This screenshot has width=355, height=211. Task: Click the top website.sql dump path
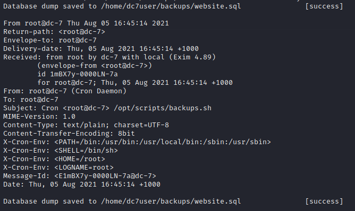[171, 6]
